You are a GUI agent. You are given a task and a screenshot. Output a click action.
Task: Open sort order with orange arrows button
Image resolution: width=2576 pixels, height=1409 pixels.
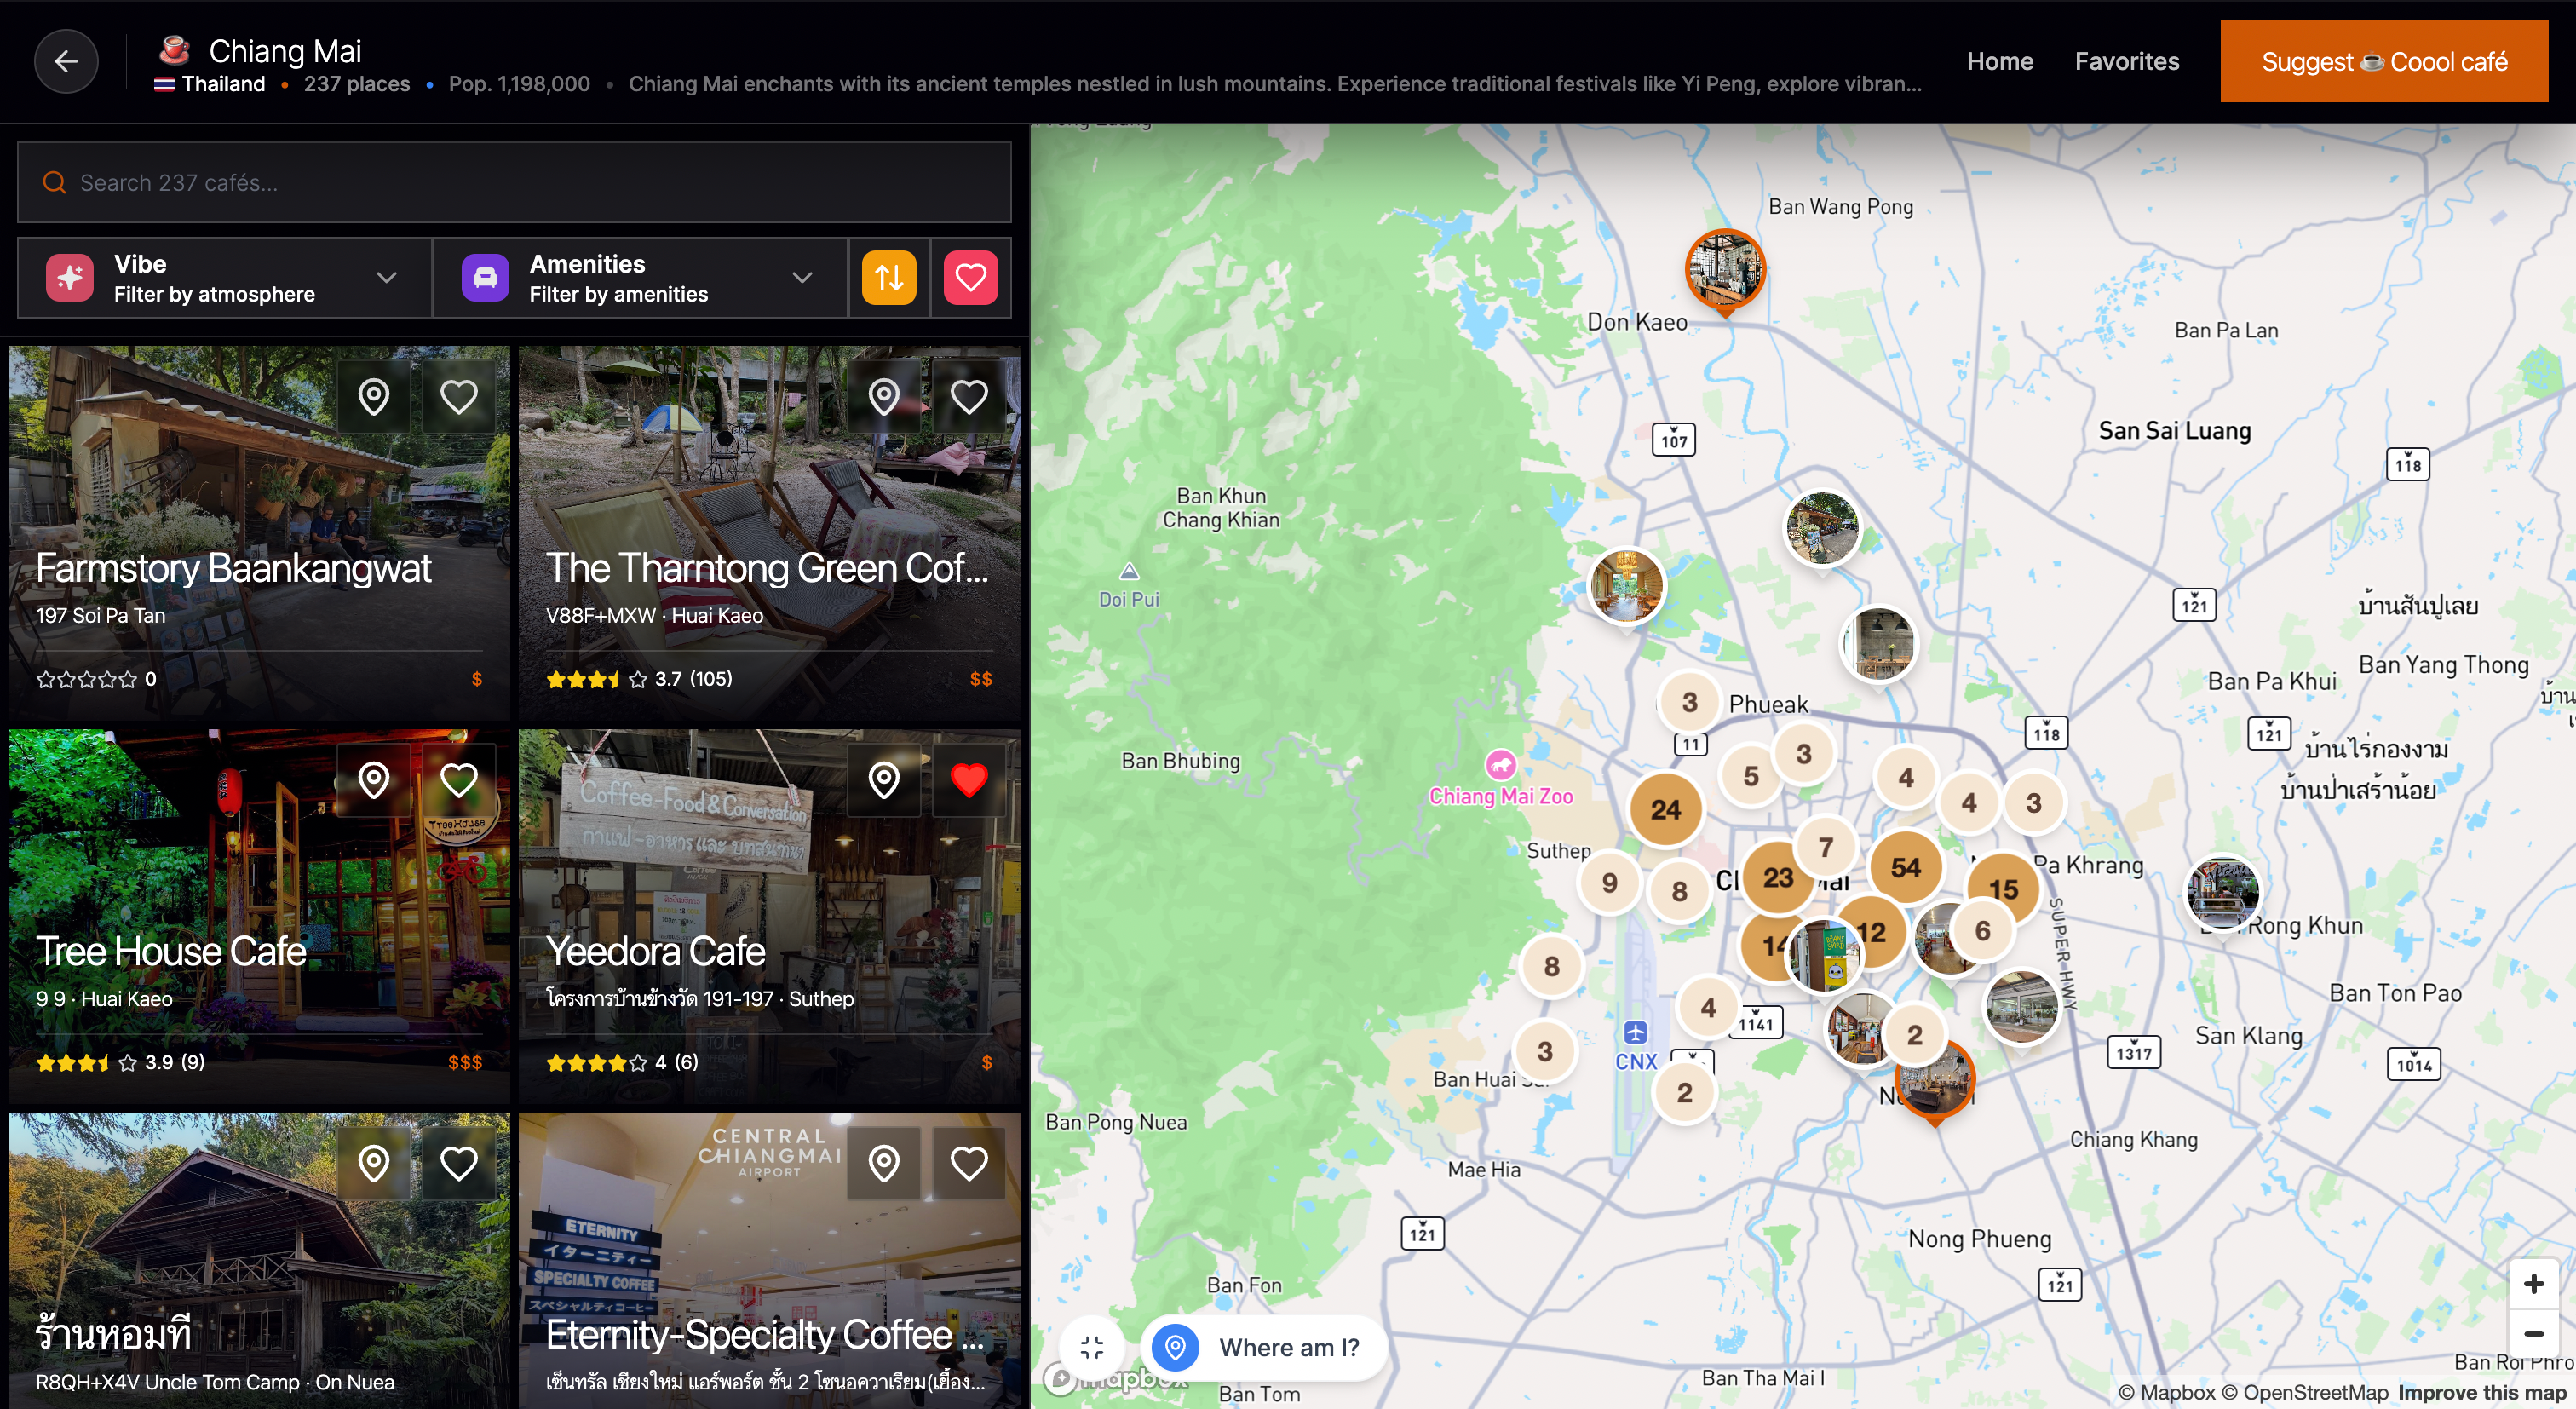[889, 277]
